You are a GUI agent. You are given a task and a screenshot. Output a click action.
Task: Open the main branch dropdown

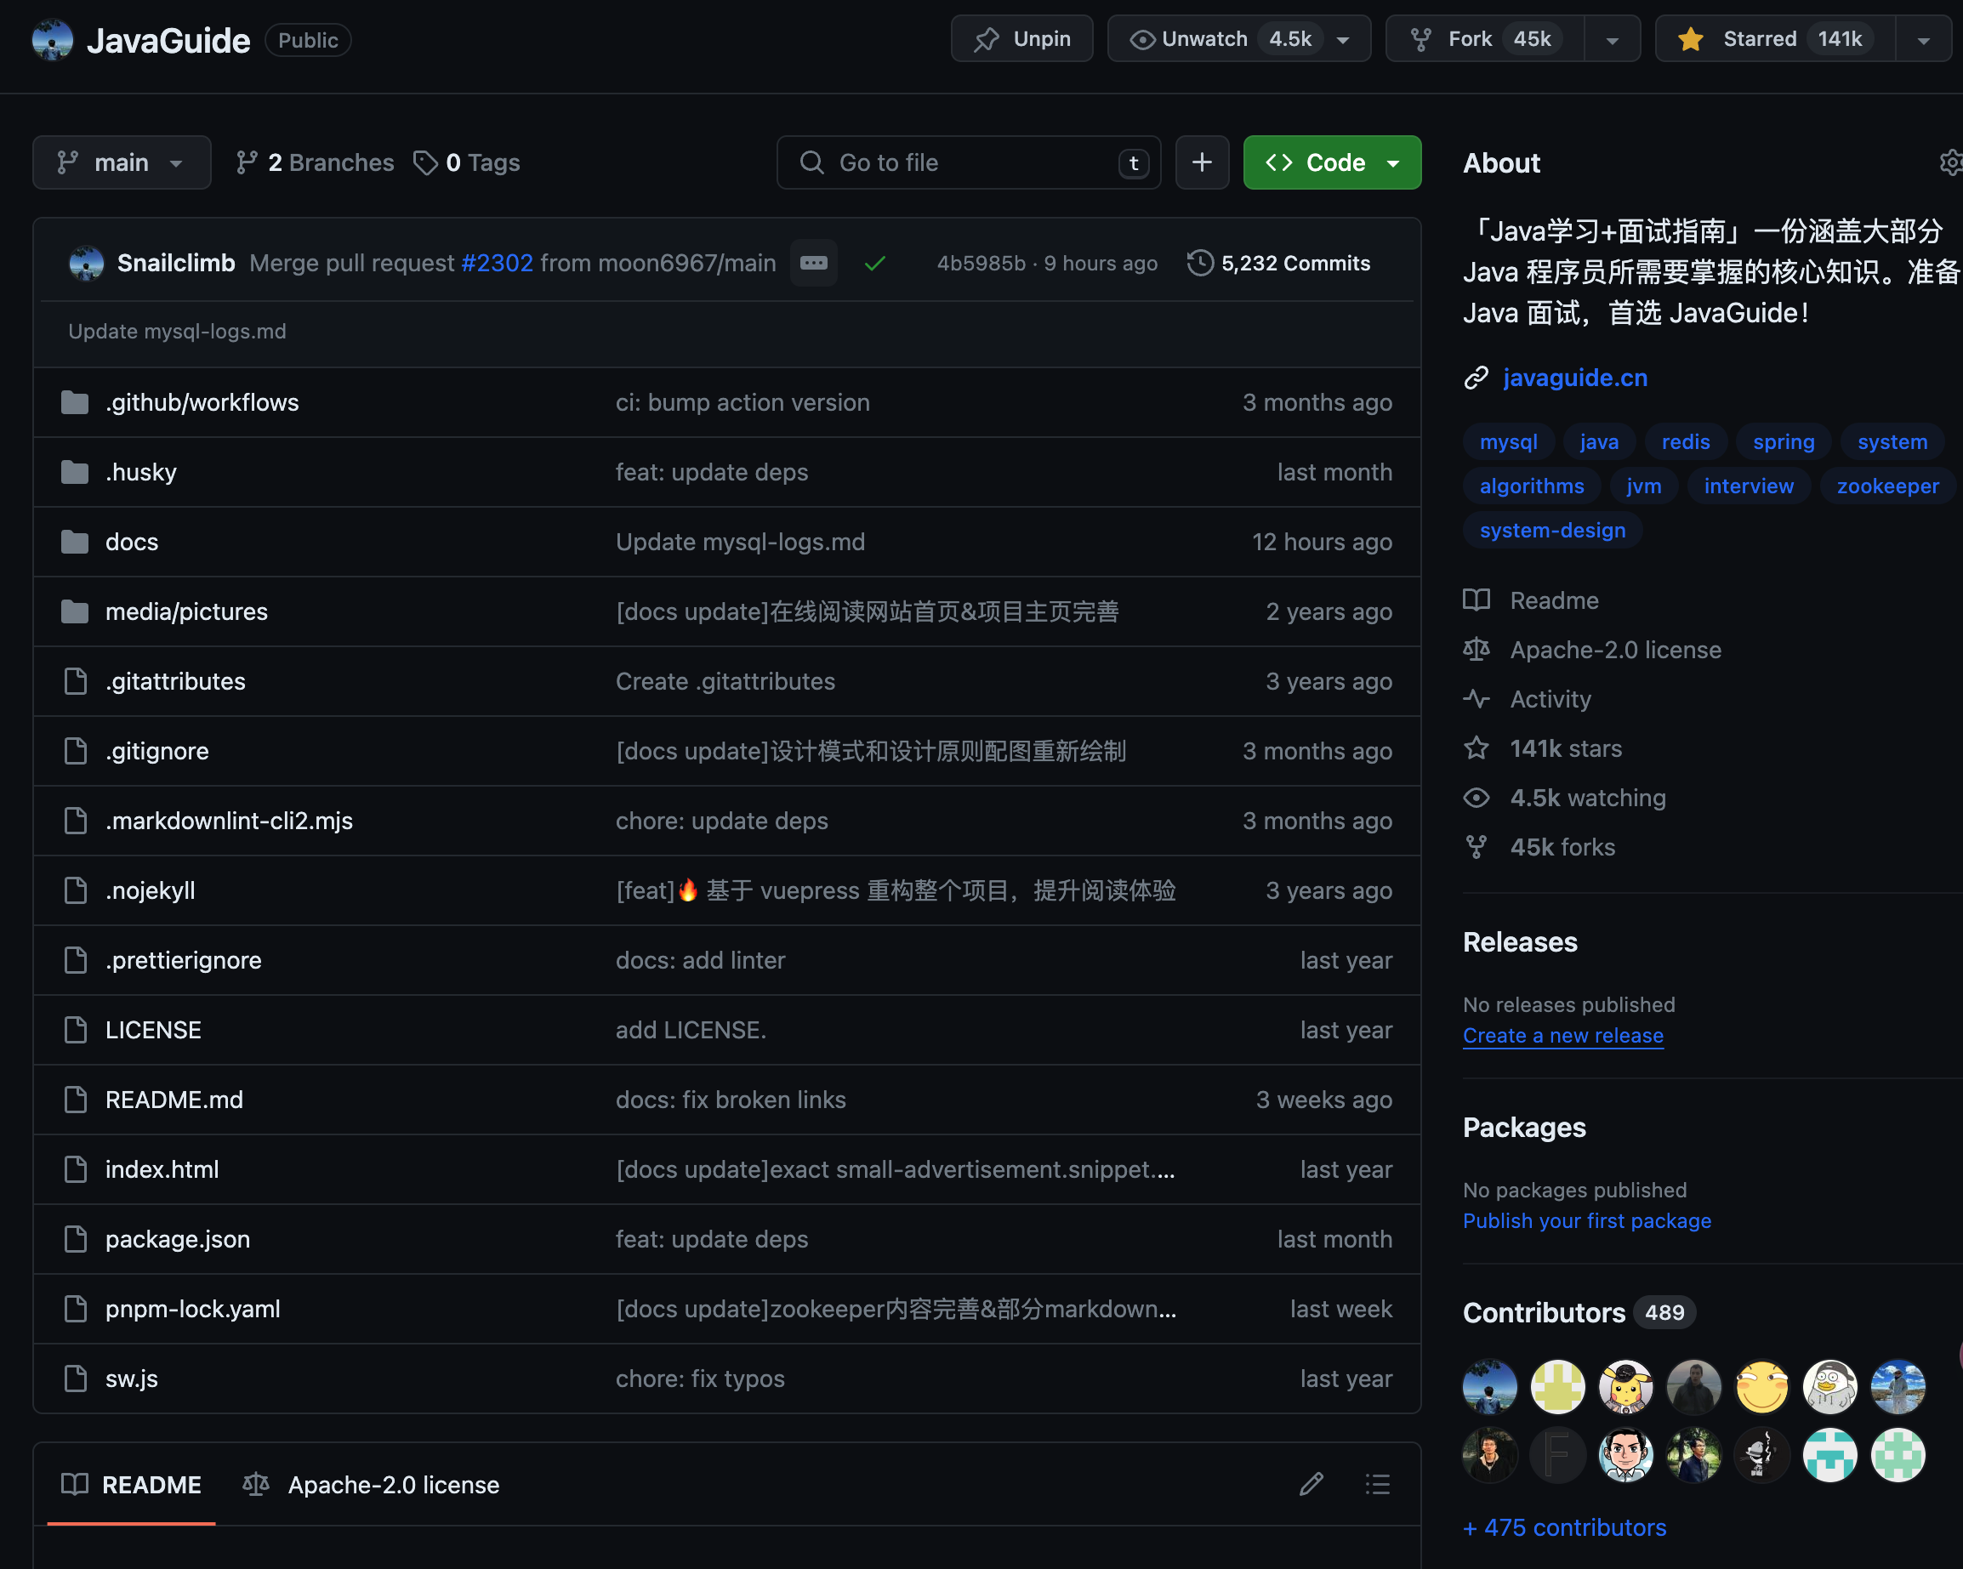click(122, 162)
